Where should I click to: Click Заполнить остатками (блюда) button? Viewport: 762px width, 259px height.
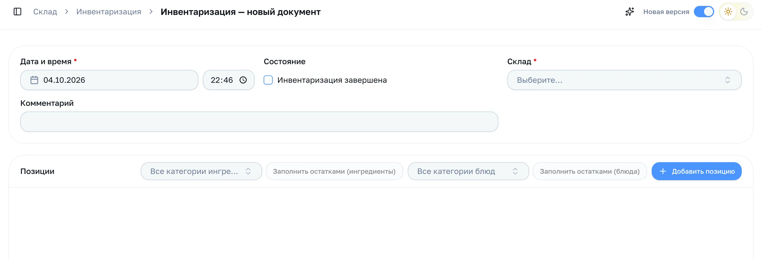click(x=590, y=171)
